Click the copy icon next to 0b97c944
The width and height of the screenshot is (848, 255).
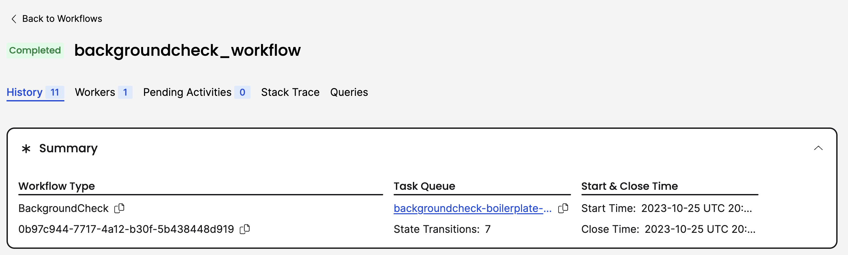pos(245,229)
